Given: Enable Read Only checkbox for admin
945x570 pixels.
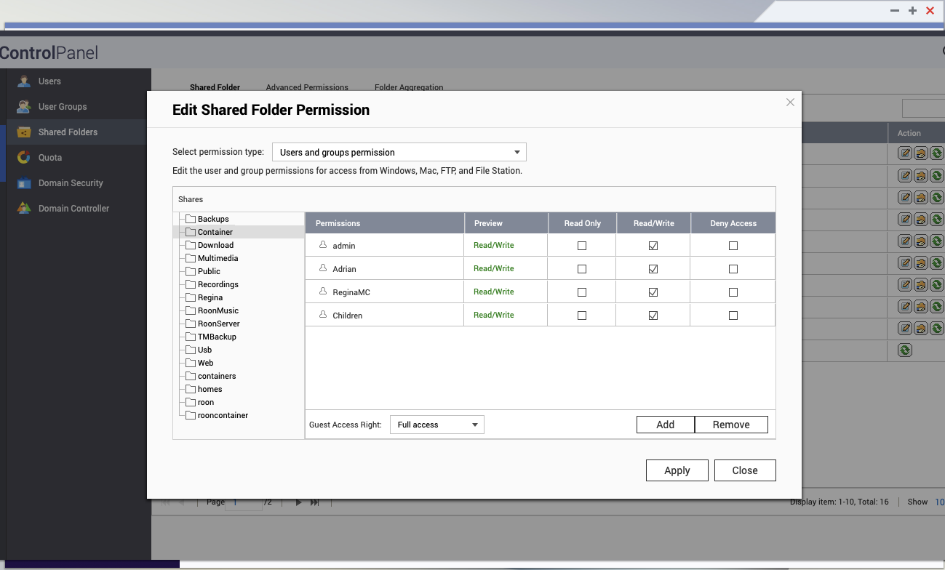Looking at the screenshot, I should point(582,246).
